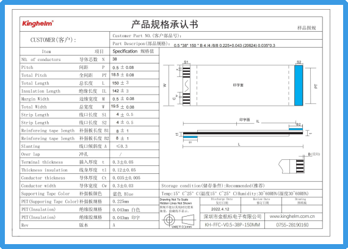Click the NO. of conductors value 38
Viewport: 348px width, 249px height.
coord(115,59)
